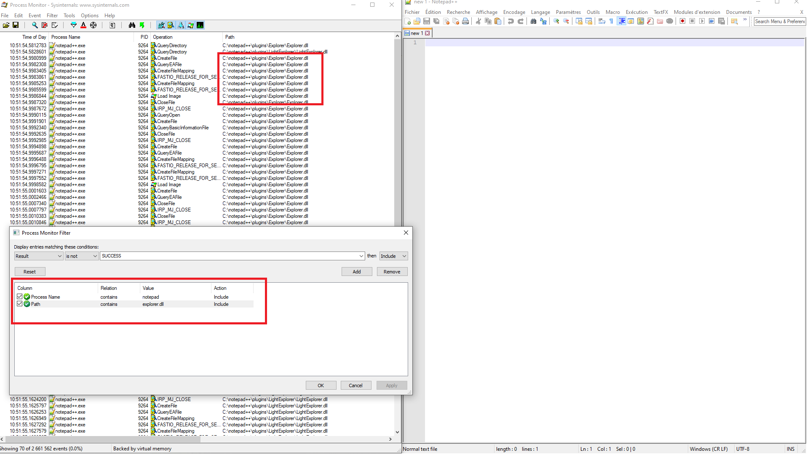Click the horizontal scrollbar of event list

196,439
